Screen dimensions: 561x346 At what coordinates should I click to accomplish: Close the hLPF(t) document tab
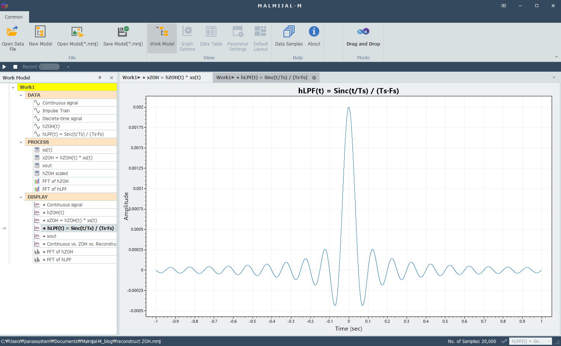click(314, 78)
